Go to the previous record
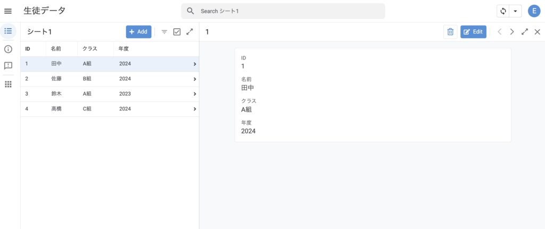This screenshot has height=229, width=545. click(499, 32)
